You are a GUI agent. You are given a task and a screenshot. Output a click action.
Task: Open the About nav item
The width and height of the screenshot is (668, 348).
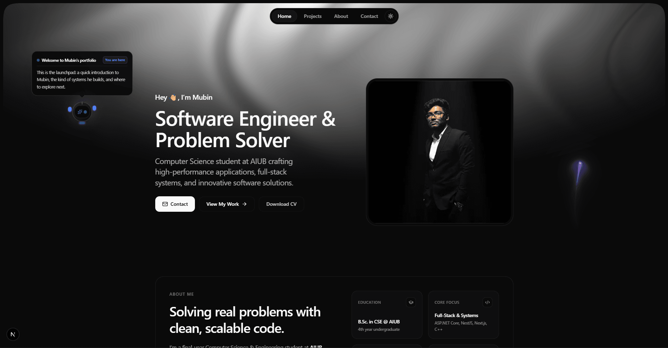[341, 16]
